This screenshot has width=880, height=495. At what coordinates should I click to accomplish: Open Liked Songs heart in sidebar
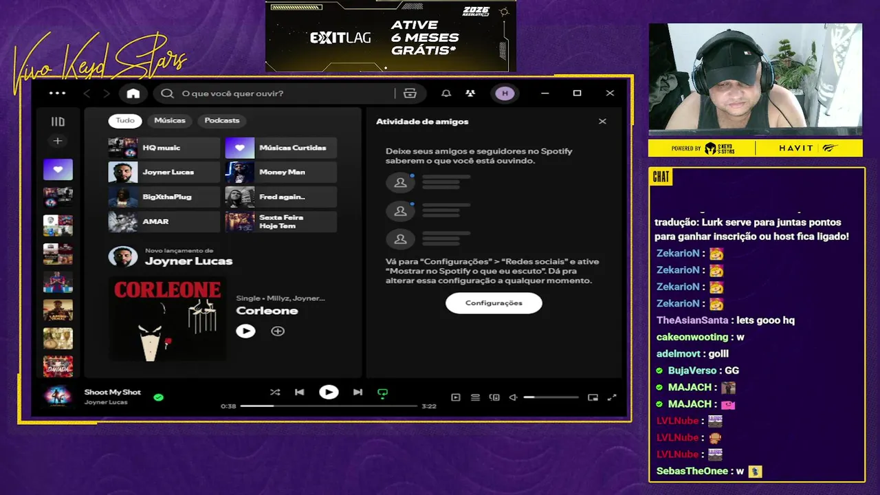58,169
